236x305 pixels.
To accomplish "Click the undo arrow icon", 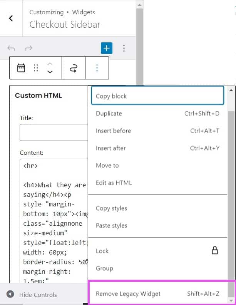I will [12, 48].
